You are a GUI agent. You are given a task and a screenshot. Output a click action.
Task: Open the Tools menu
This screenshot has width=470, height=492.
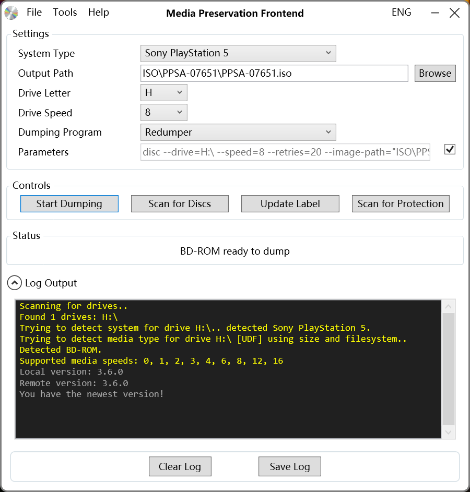click(65, 12)
